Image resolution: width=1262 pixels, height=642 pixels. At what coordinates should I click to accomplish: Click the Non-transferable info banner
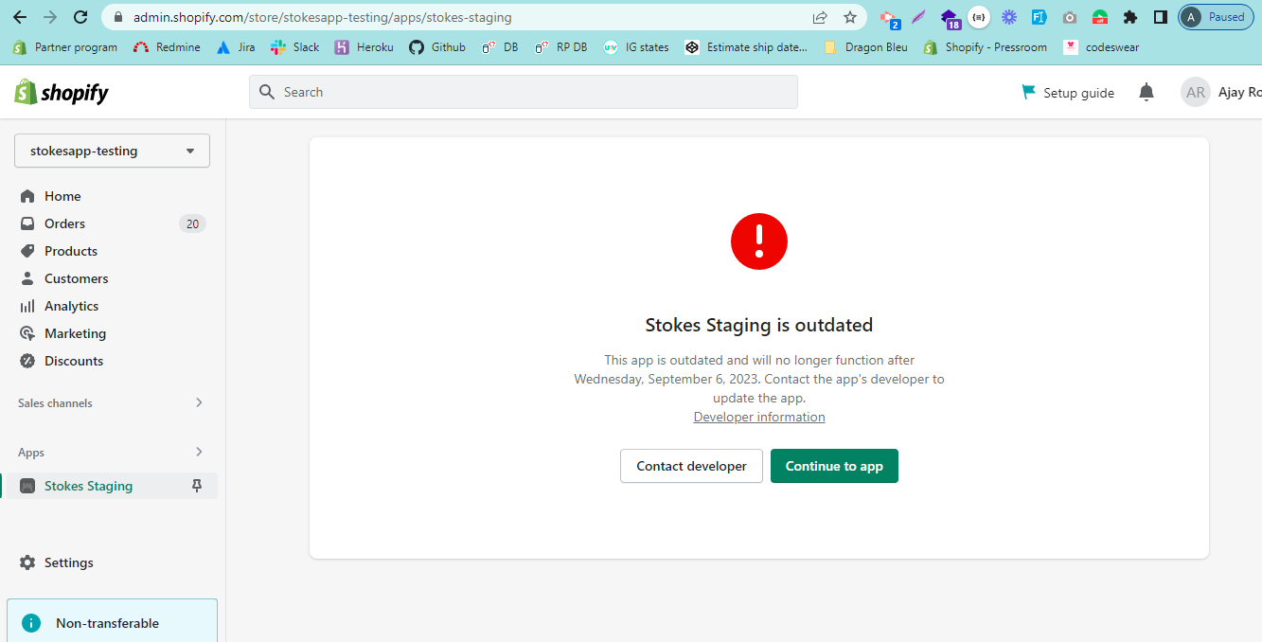[112, 620]
